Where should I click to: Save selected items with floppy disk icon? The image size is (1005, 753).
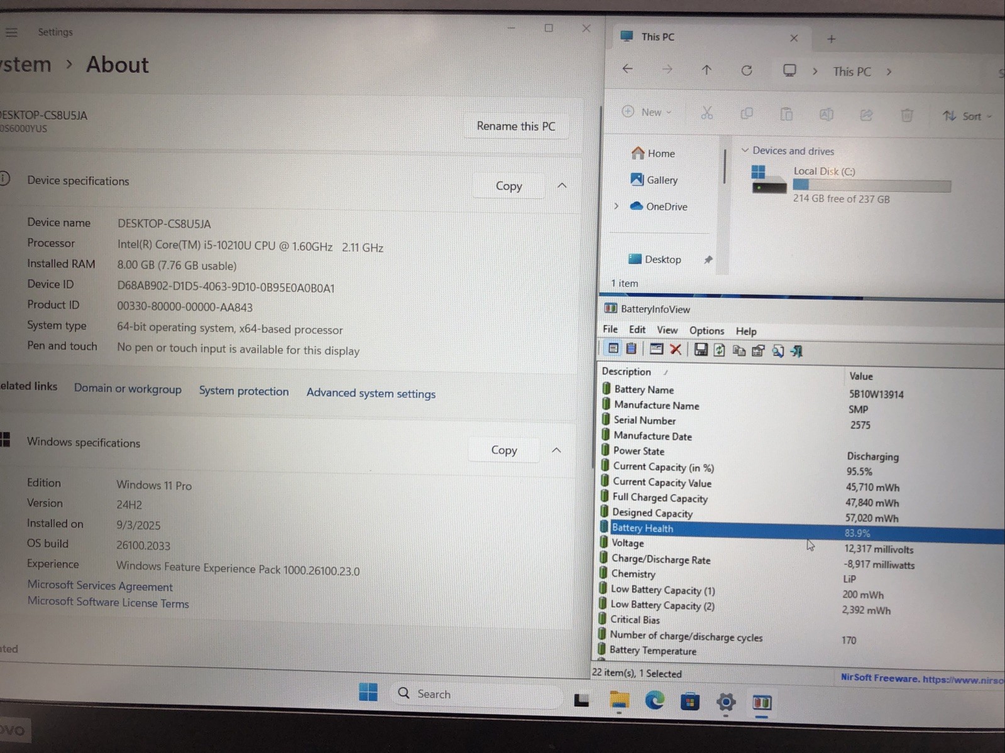pyautogui.click(x=701, y=350)
